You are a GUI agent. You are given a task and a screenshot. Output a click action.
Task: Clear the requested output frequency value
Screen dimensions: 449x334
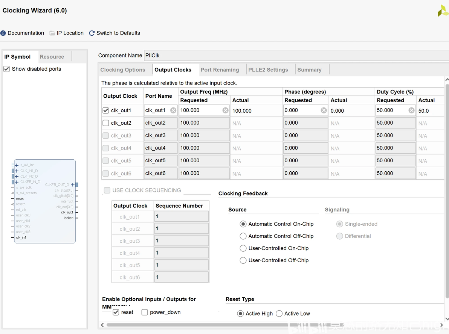225,110
